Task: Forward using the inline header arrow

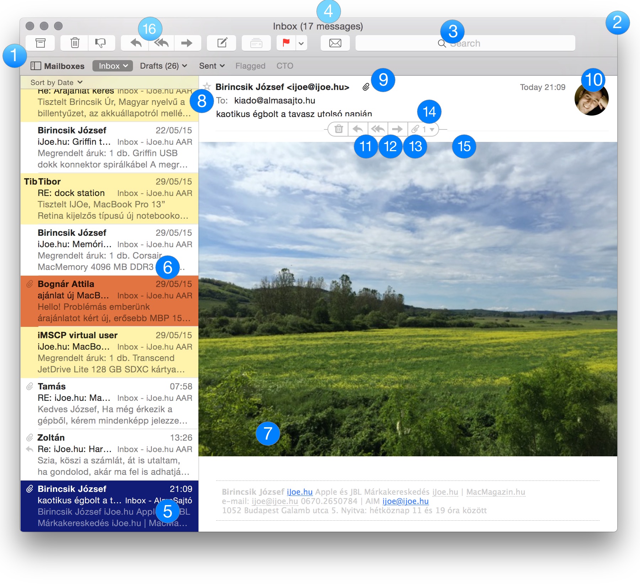Action: point(397,129)
